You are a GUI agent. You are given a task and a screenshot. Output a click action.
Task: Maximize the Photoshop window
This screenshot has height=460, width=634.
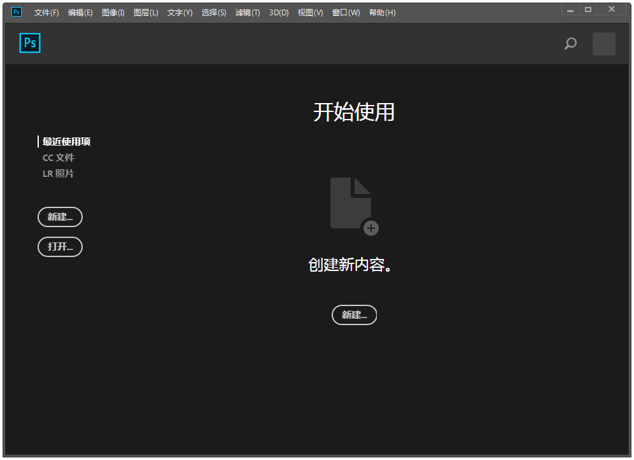588,10
